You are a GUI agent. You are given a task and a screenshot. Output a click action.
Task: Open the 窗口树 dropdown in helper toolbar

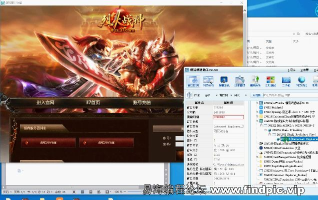tap(225, 95)
